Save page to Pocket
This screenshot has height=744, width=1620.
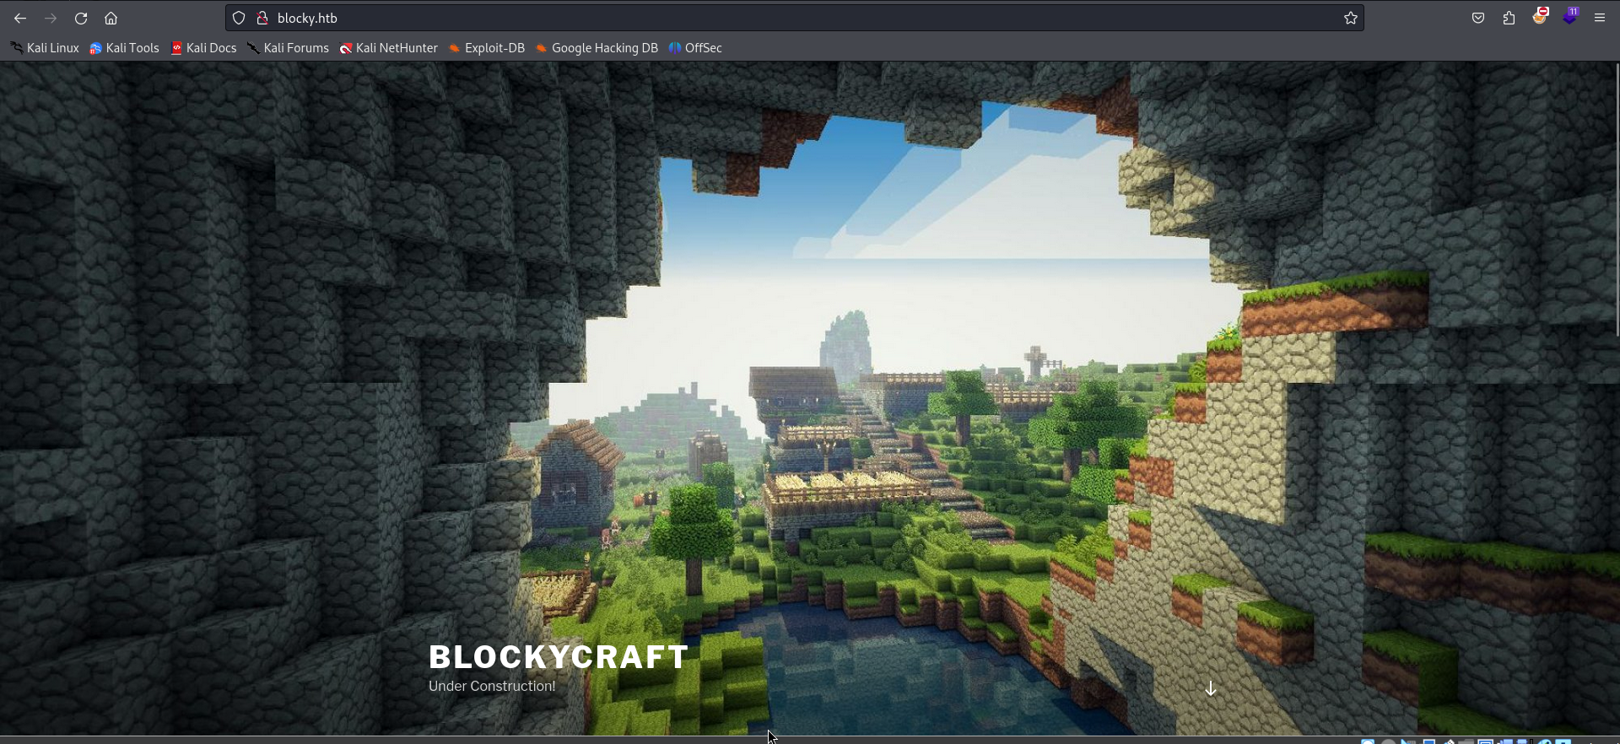pos(1478,18)
